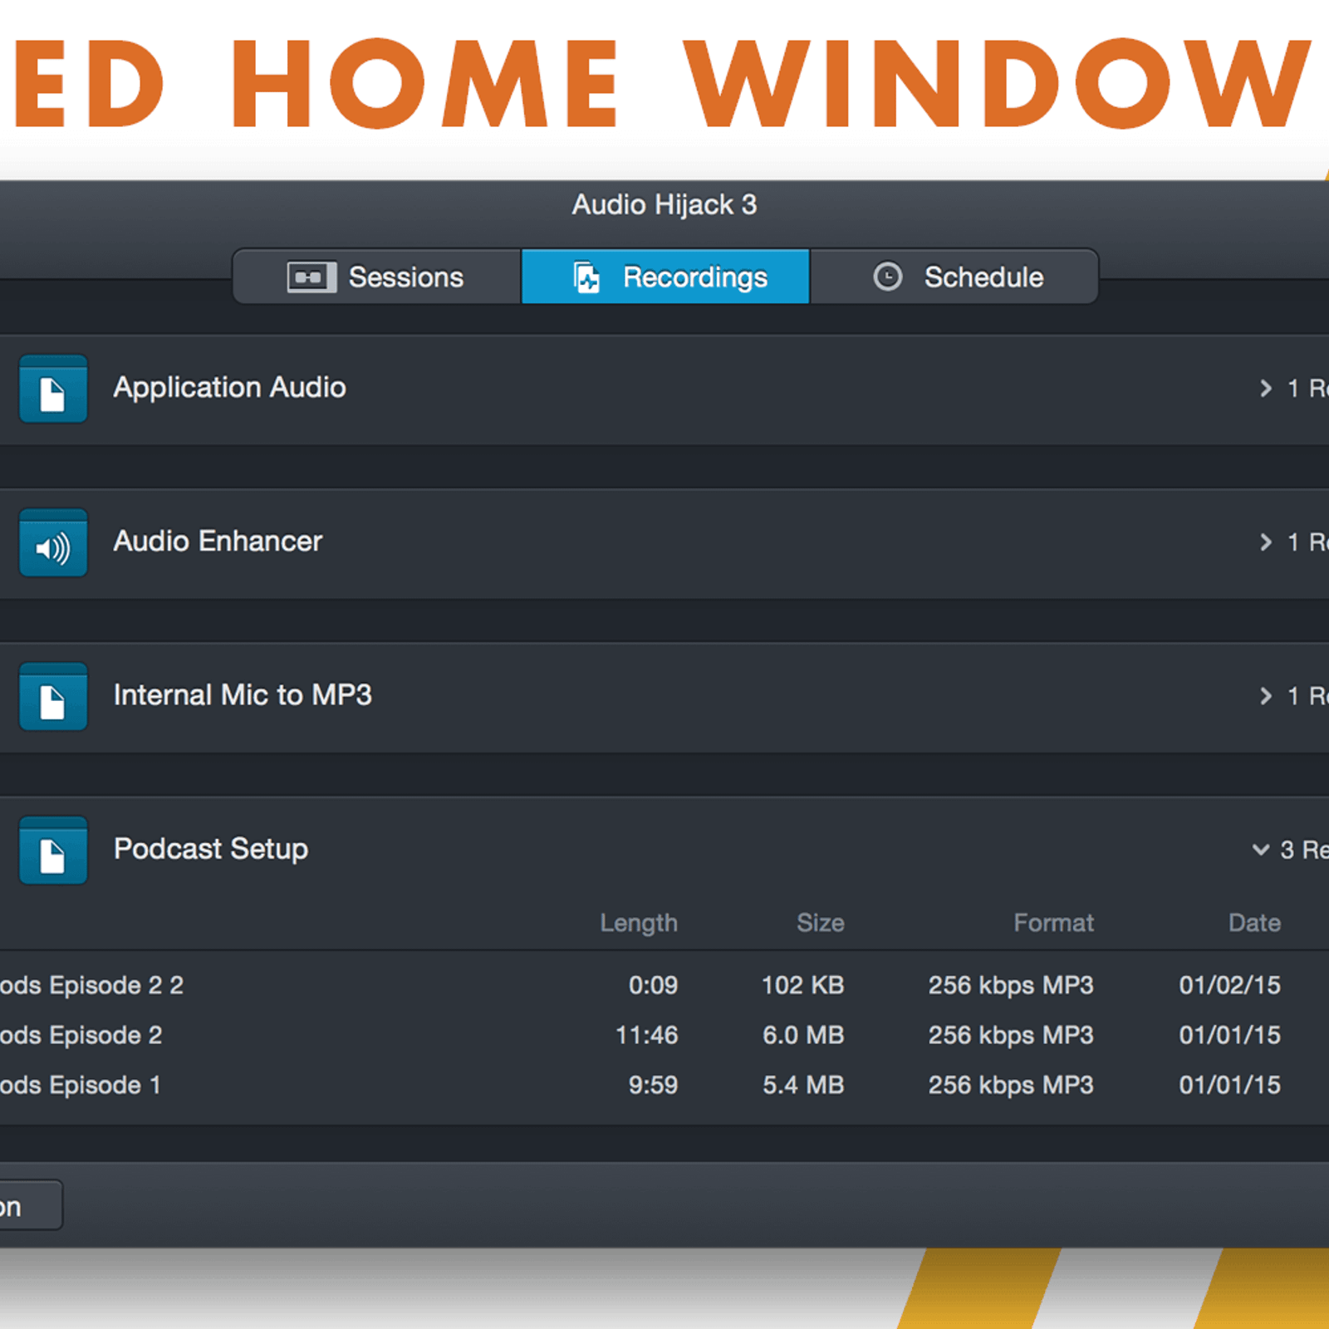Select the Recordings tab

click(665, 277)
